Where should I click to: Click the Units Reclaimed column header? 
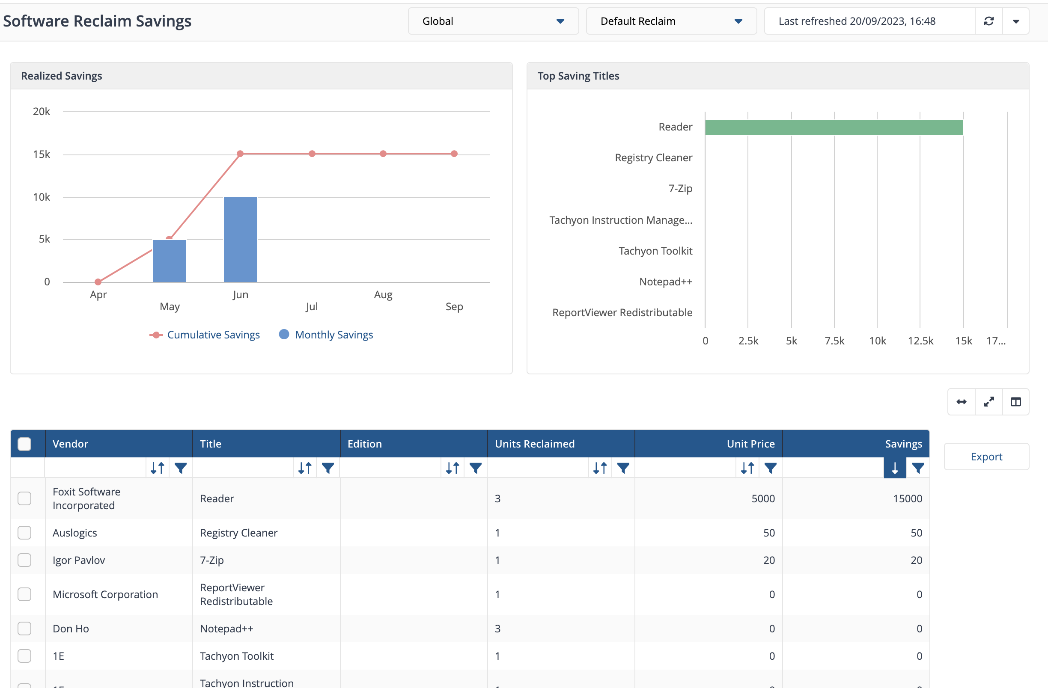coord(561,444)
